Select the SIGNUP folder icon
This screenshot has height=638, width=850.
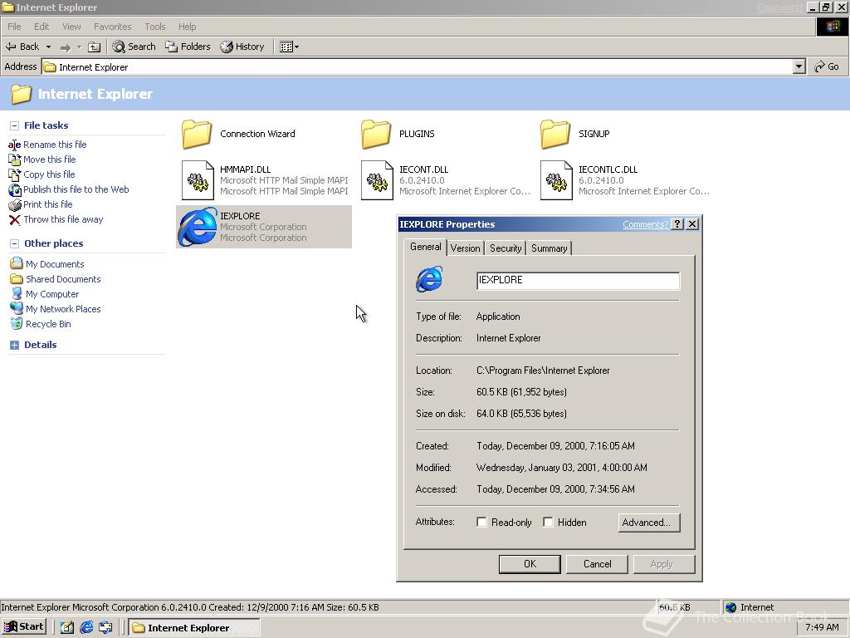(555, 134)
